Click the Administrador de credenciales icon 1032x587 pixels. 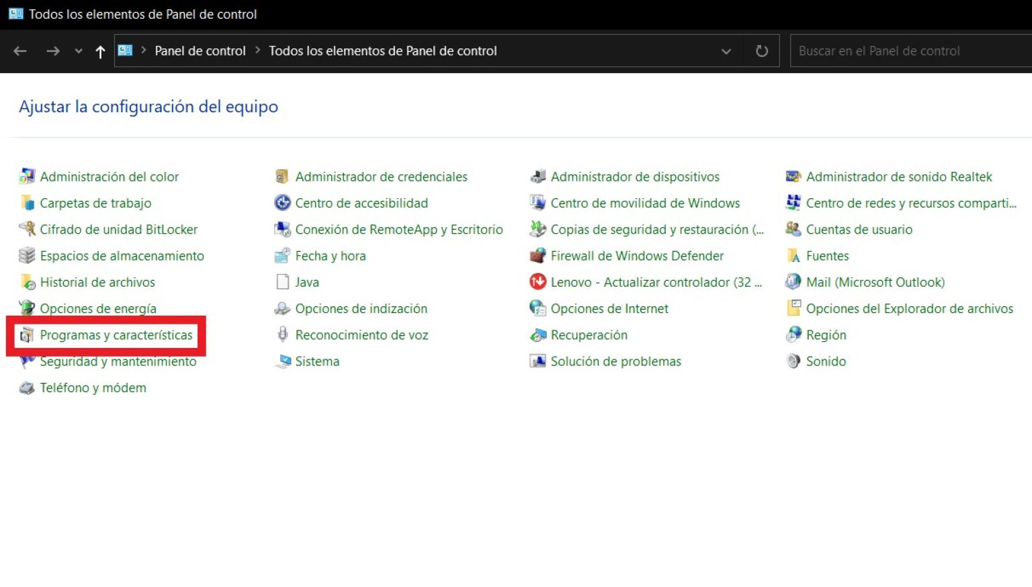tap(282, 177)
